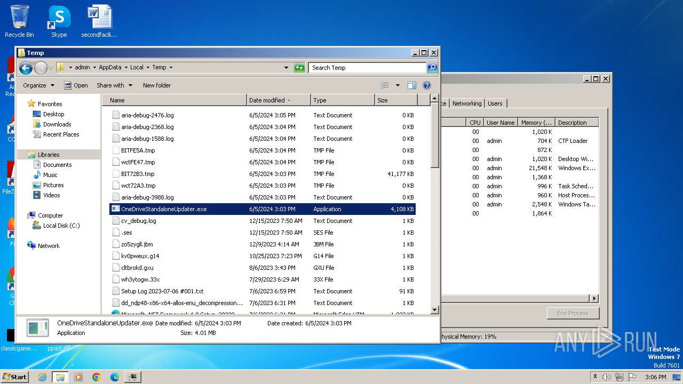Image resolution: width=683 pixels, height=384 pixels.
Task: Select the Desktop favorite in sidebar
Action: point(53,114)
